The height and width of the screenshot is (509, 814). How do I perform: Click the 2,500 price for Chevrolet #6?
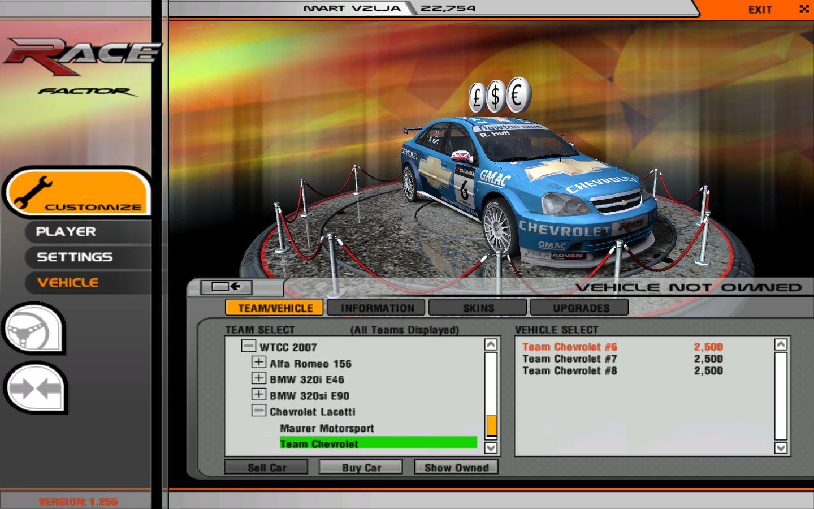pyautogui.click(x=708, y=347)
